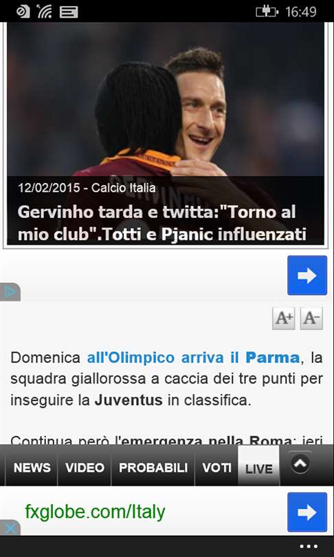
Task: Select the LIVE tab
Action: (259, 466)
